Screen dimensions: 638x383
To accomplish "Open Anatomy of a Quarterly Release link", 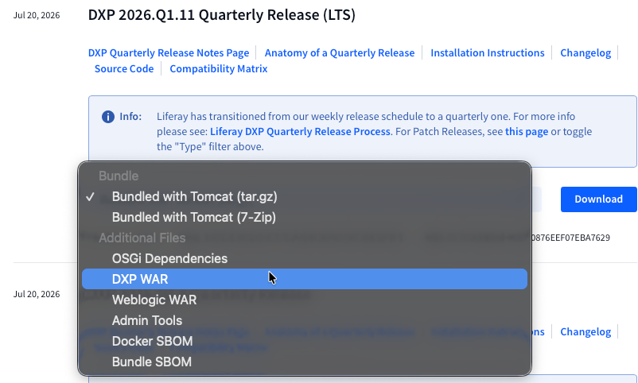I will point(340,53).
